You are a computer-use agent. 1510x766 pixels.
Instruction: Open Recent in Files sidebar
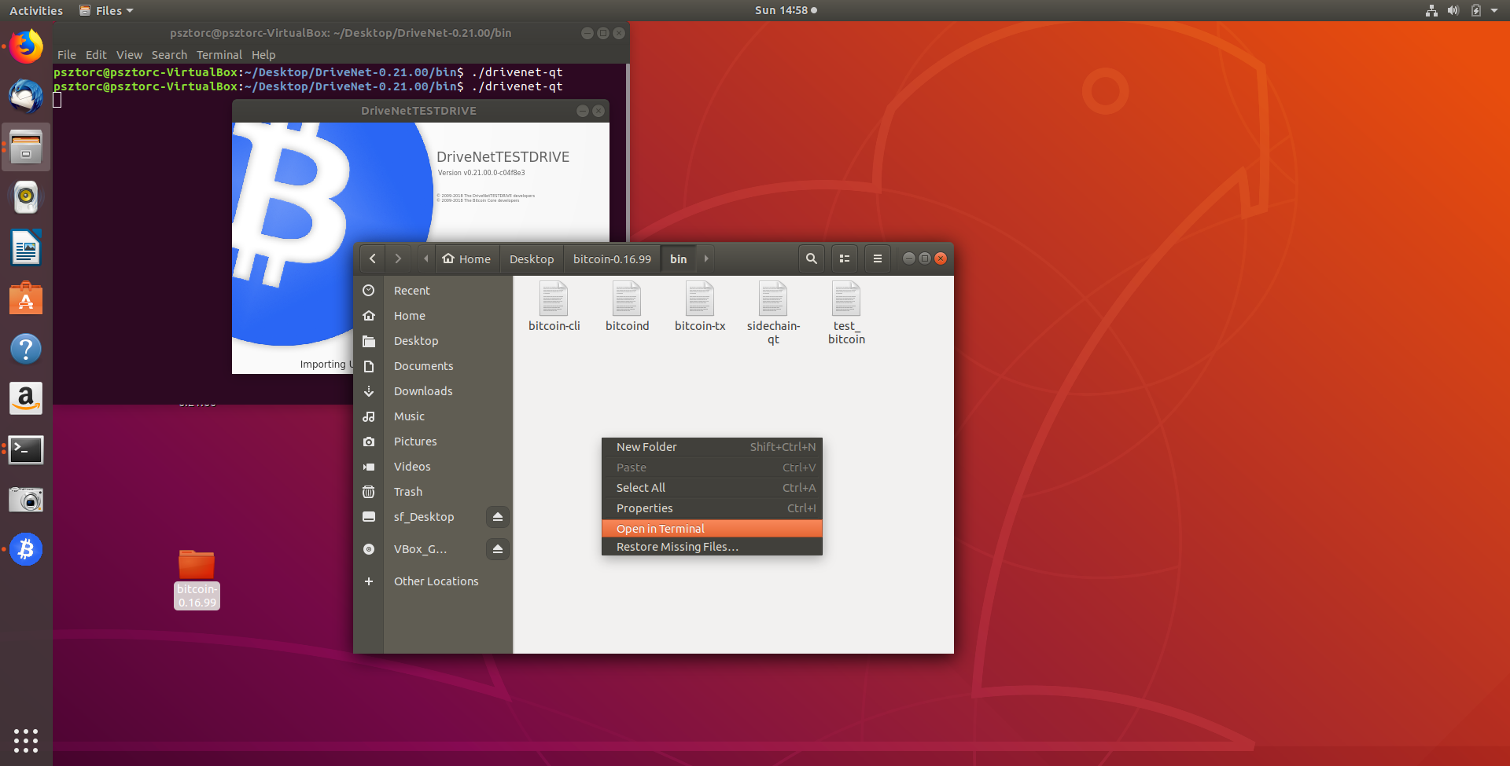point(433,291)
